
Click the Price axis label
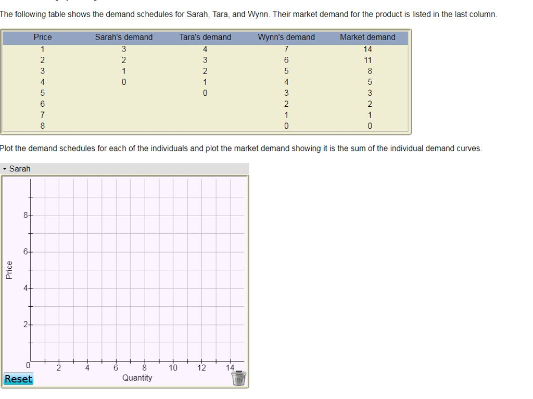point(9,270)
